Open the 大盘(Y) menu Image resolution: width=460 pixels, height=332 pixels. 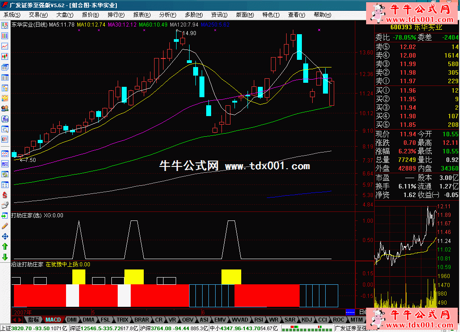(65, 15)
